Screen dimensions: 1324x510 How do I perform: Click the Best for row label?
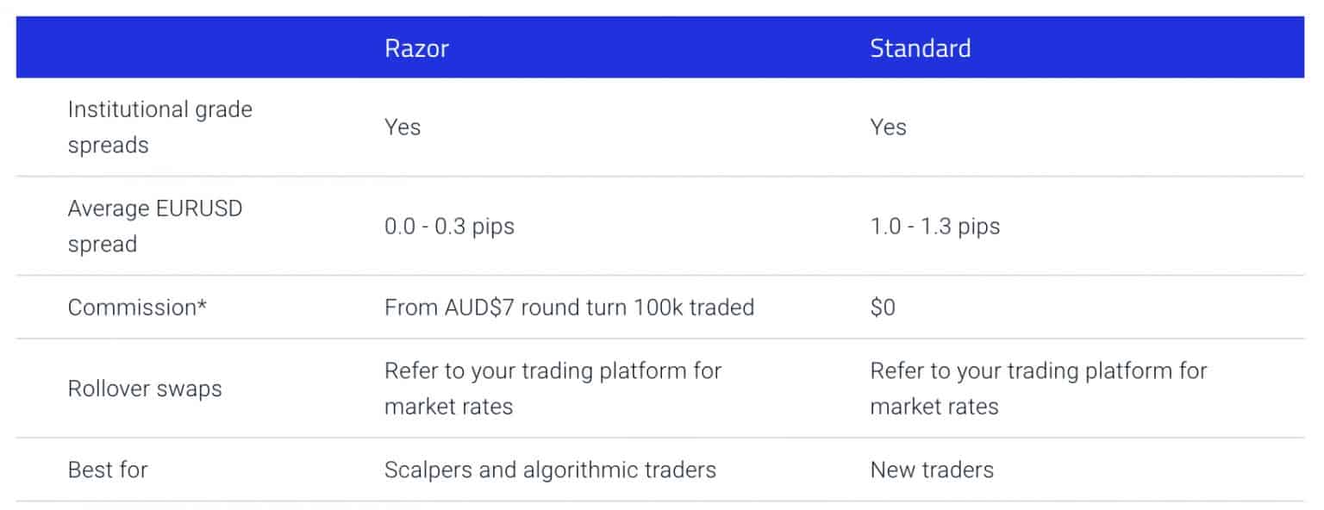point(108,470)
